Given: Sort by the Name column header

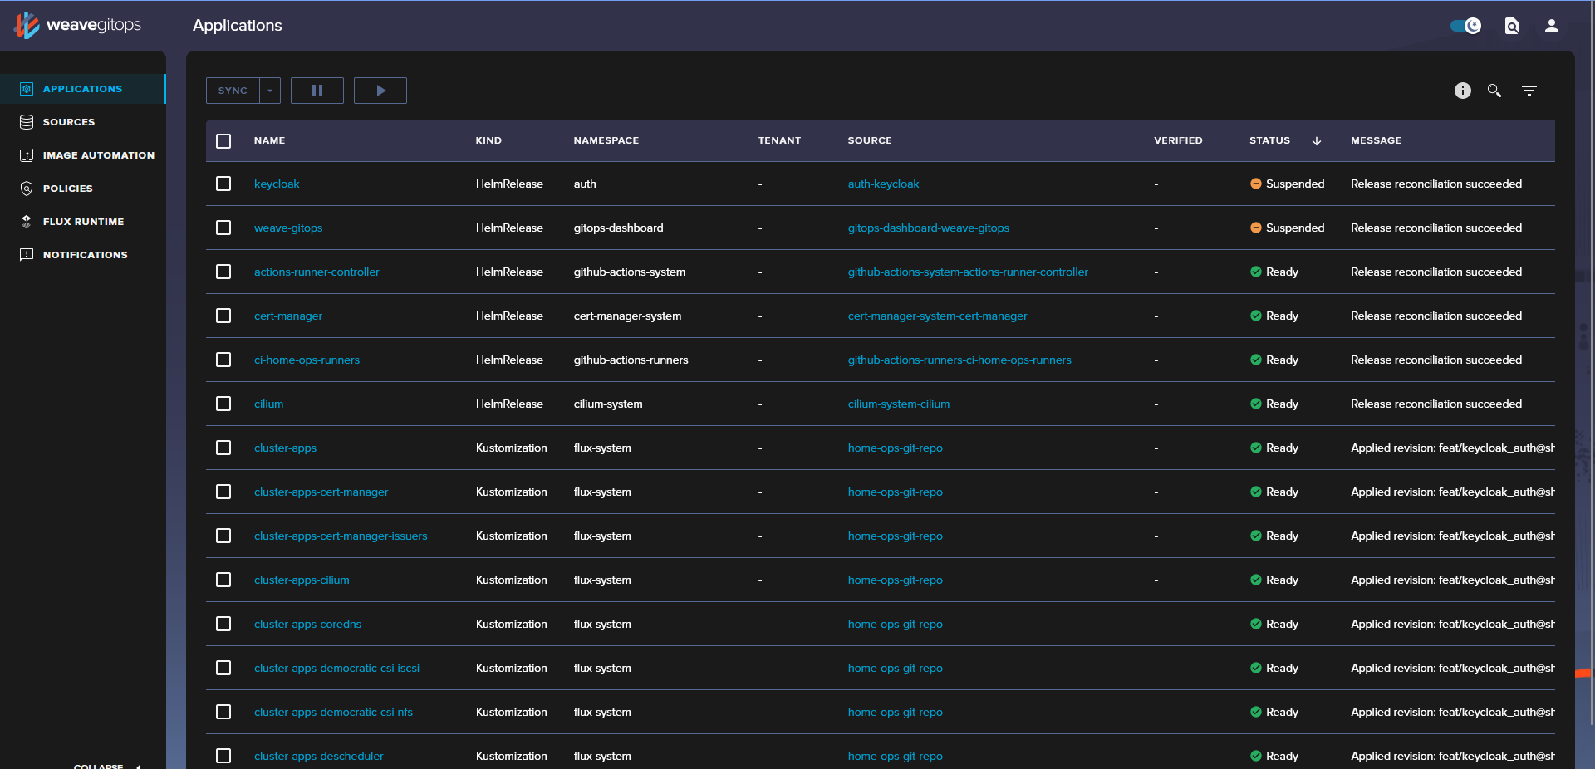Looking at the screenshot, I should click(269, 140).
